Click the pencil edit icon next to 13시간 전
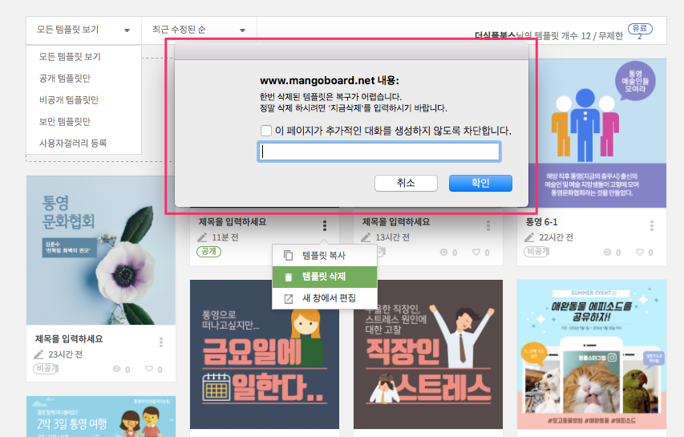The image size is (684, 437). 366,237
